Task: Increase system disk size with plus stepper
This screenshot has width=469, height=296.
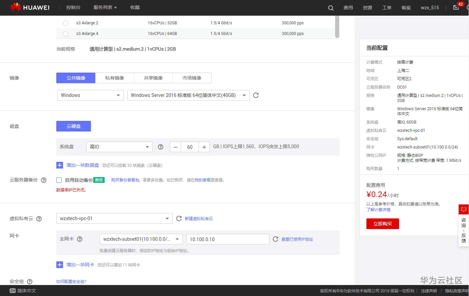Action: click(204, 147)
